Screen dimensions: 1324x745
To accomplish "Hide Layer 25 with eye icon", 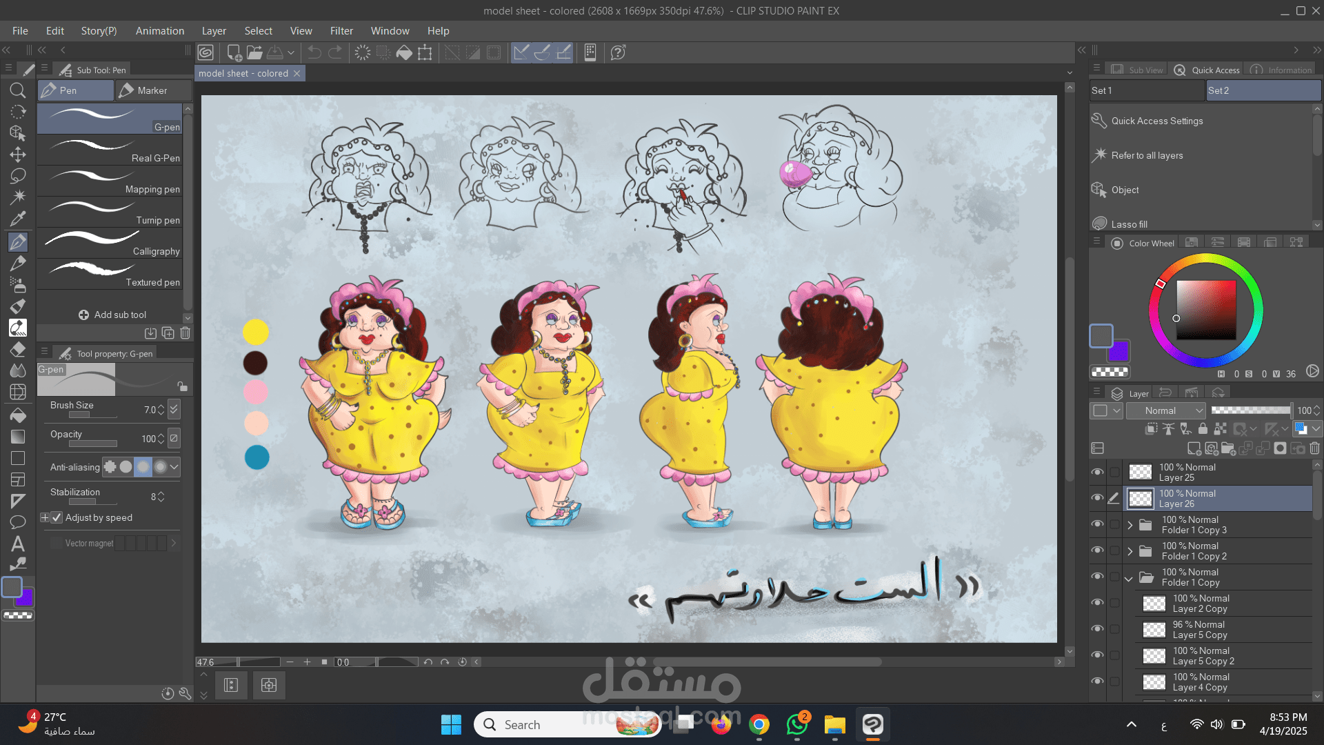I will 1097,472.
